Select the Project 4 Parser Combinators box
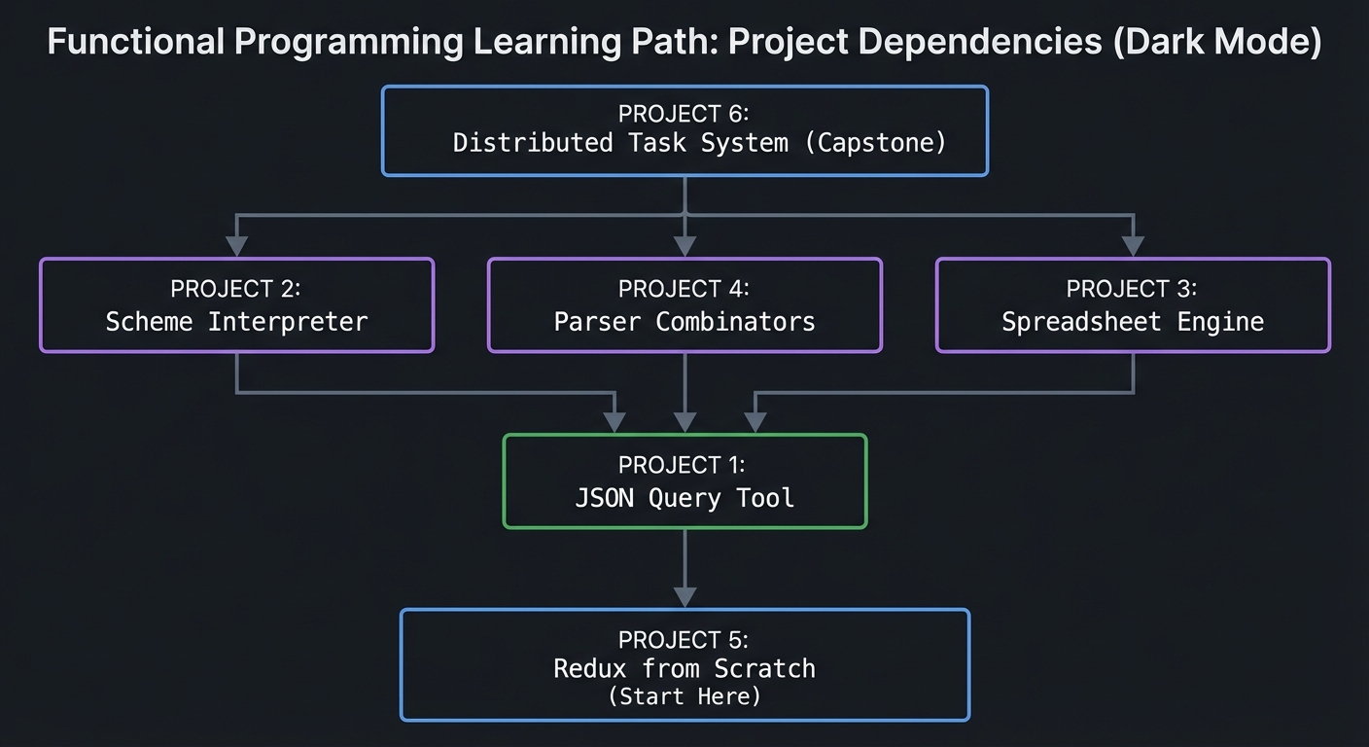This screenshot has height=747, width=1369. point(684,304)
